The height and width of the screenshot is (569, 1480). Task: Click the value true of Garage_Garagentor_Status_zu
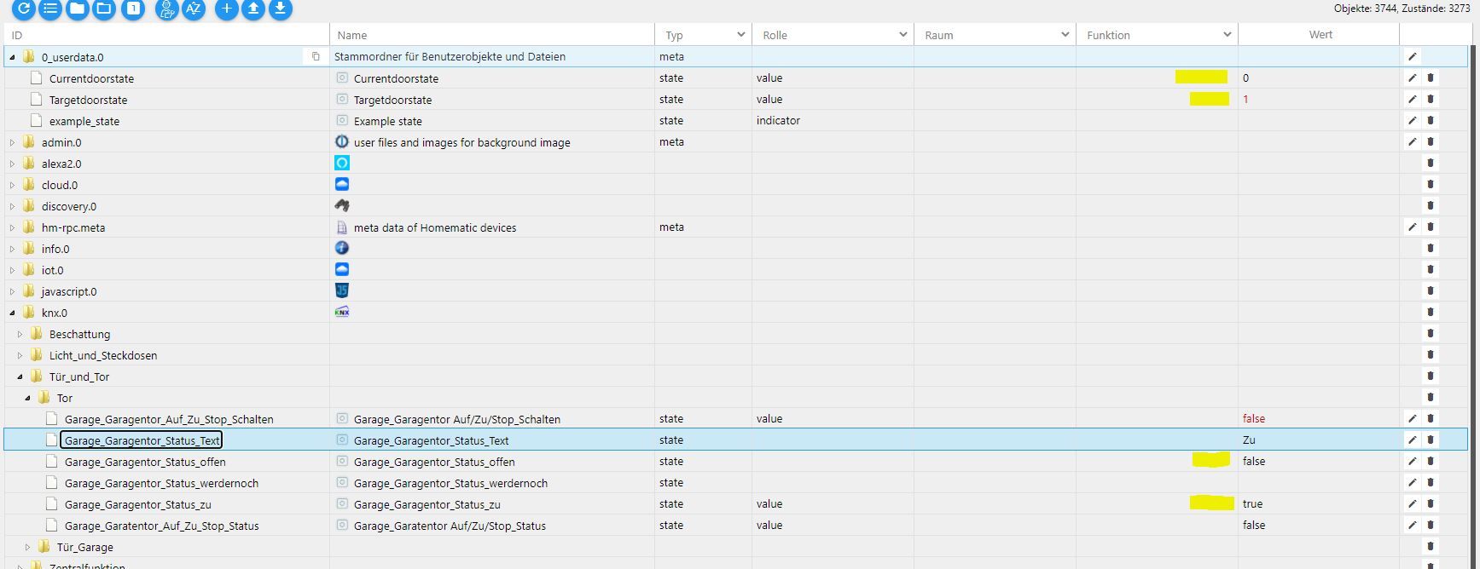click(x=1252, y=504)
